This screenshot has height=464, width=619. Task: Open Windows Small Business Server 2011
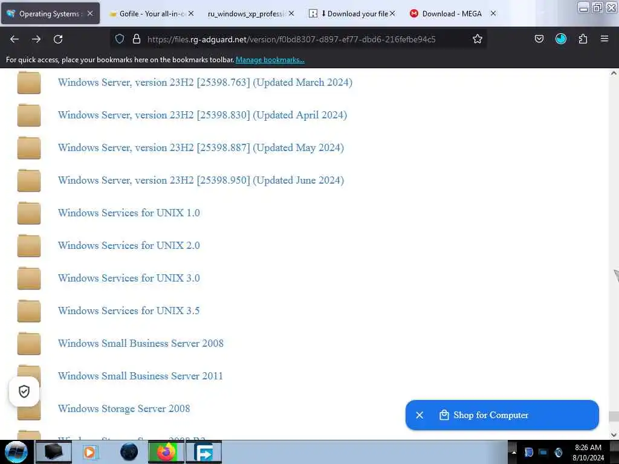pyautogui.click(x=140, y=376)
